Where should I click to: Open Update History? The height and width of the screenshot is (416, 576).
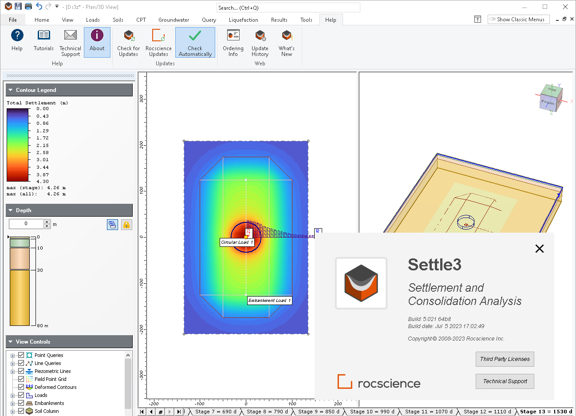pos(260,43)
